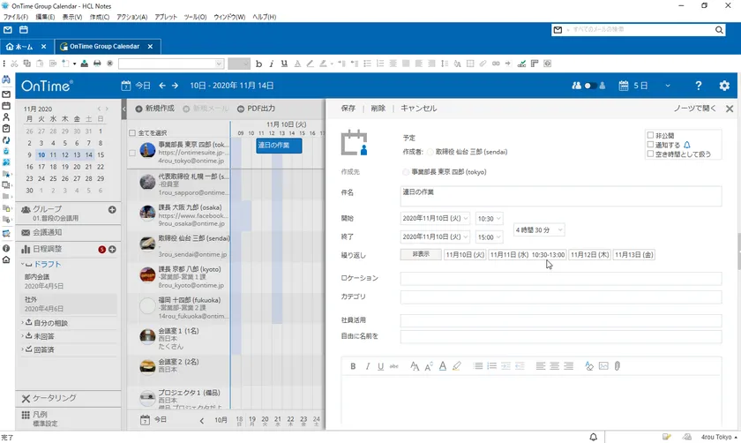Enable the 通知する checkbox
This screenshot has height=443, width=741.
point(650,145)
